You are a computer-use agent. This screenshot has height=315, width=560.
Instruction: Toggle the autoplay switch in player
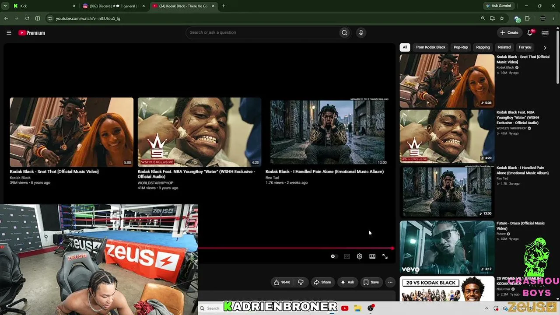[x=333, y=256]
